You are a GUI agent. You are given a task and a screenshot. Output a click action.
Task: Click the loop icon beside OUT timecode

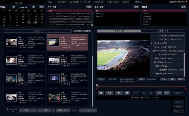163,79
